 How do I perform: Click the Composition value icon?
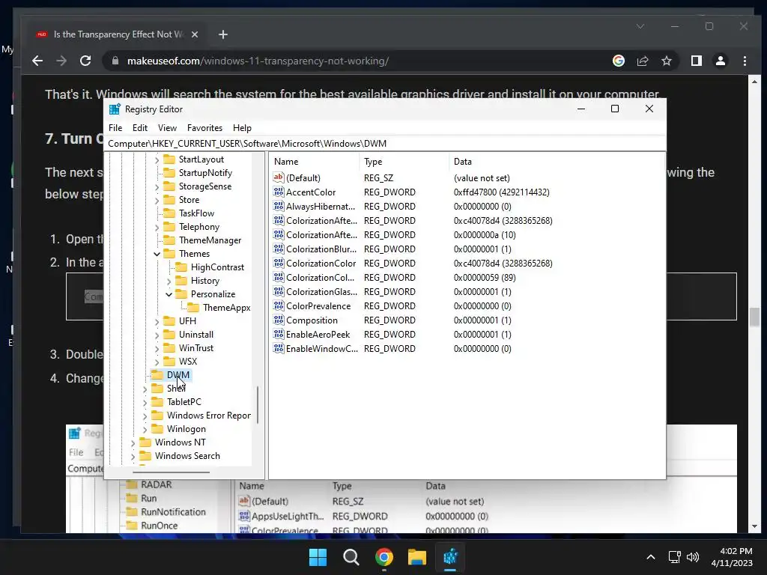(x=279, y=320)
